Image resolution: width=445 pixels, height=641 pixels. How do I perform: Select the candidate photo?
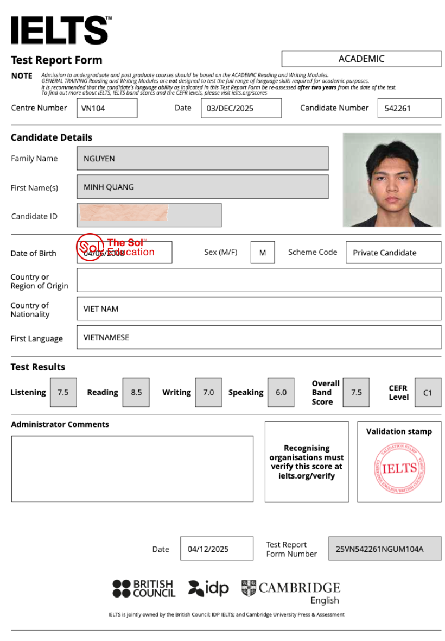[x=392, y=180]
